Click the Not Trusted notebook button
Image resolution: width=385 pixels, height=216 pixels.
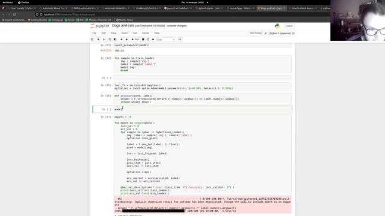click(256, 33)
